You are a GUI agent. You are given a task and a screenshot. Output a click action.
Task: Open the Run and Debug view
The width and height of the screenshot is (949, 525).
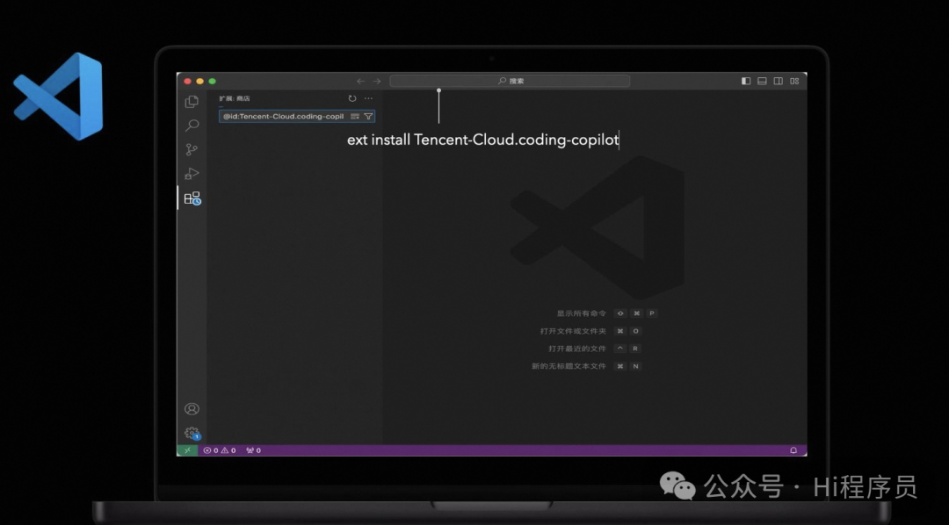tap(192, 174)
